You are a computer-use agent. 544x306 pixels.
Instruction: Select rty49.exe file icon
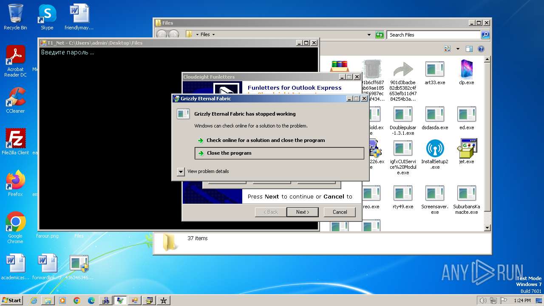tap(403, 197)
